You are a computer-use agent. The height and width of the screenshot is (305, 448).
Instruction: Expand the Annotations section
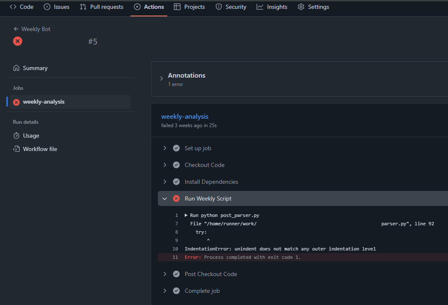point(161,78)
